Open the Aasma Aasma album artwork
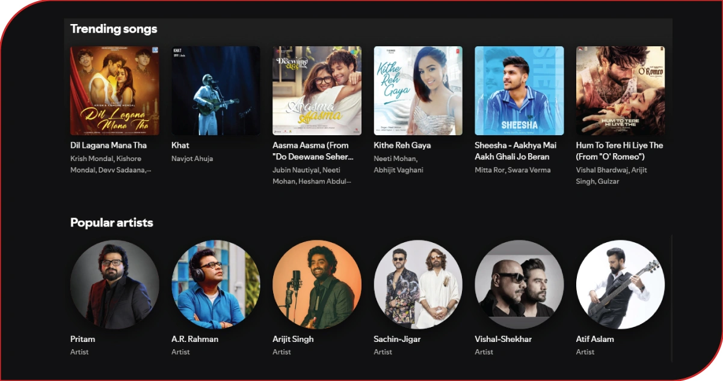 point(317,91)
